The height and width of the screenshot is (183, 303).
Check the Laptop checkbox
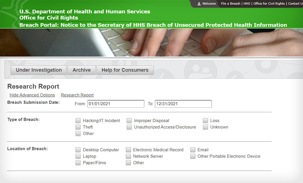click(78, 156)
